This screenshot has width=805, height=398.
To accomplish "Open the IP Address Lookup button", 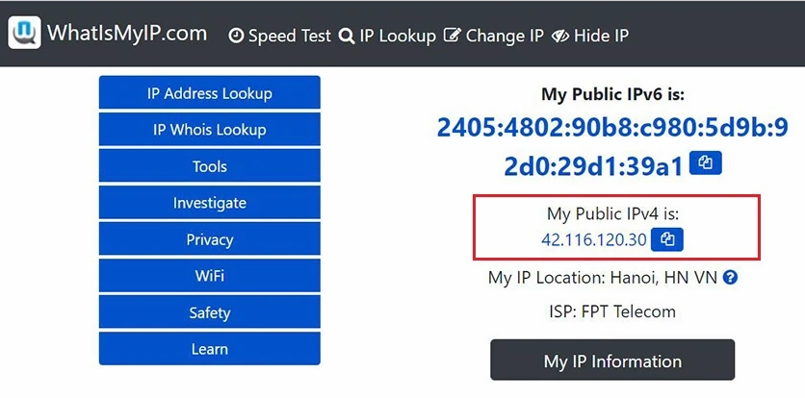I will (x=209, y=93).
